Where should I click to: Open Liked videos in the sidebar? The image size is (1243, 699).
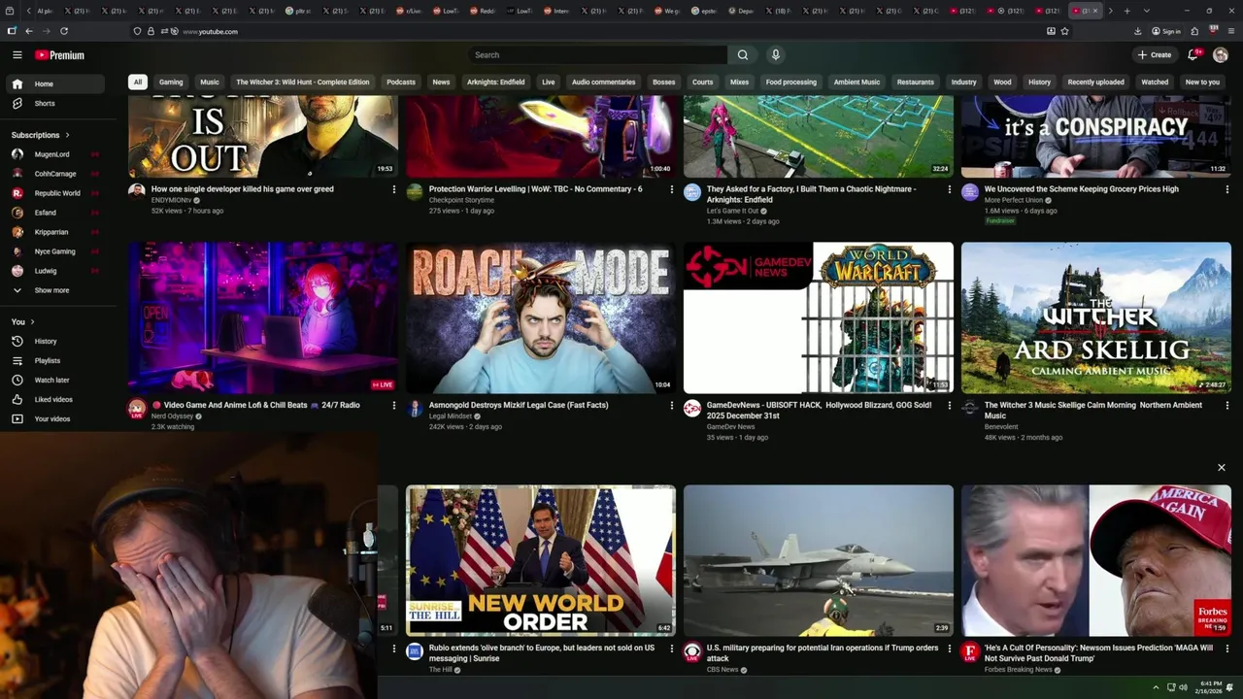pyautogui.click(x=53, y=400)
